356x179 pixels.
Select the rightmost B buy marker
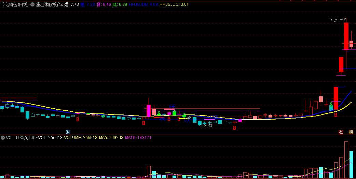click(x=336, y=115)
